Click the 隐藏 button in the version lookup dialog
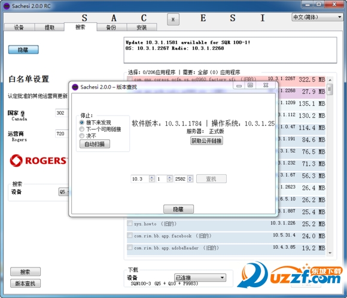 (x=178, y=209)
